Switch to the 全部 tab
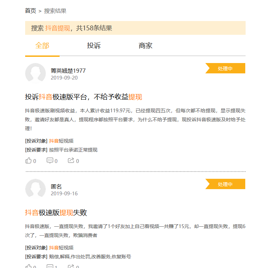The image size is (258, 268). 42,46
